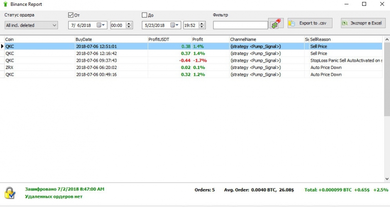Maximize the Binance Report window
This screenshot has height=207, width=390.
364,4
